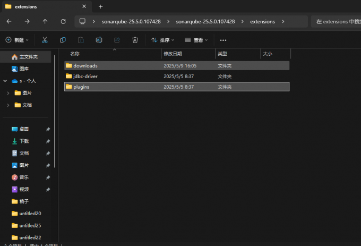Collapse the 's - 个人' OneDrive node

(x=5, y=81)
